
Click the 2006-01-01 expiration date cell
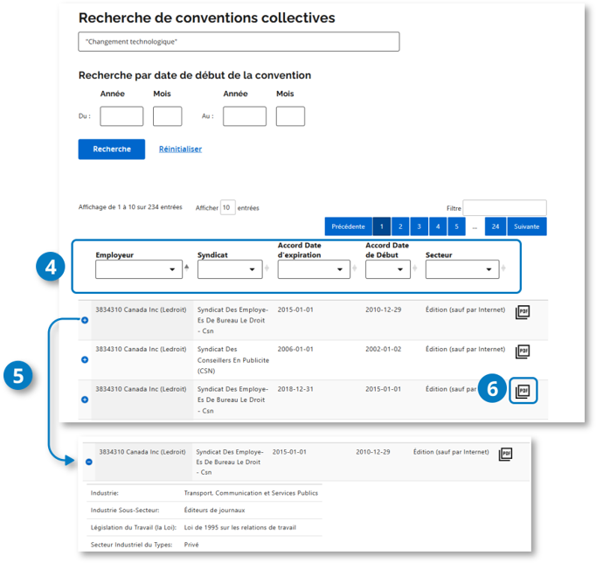point(295,349)
